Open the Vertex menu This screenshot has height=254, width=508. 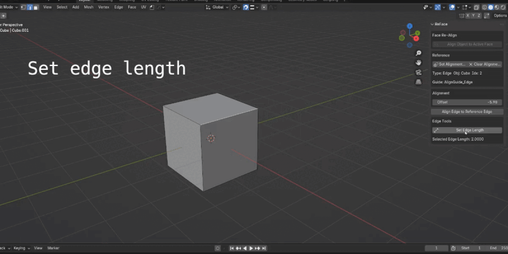coord(103,7)
